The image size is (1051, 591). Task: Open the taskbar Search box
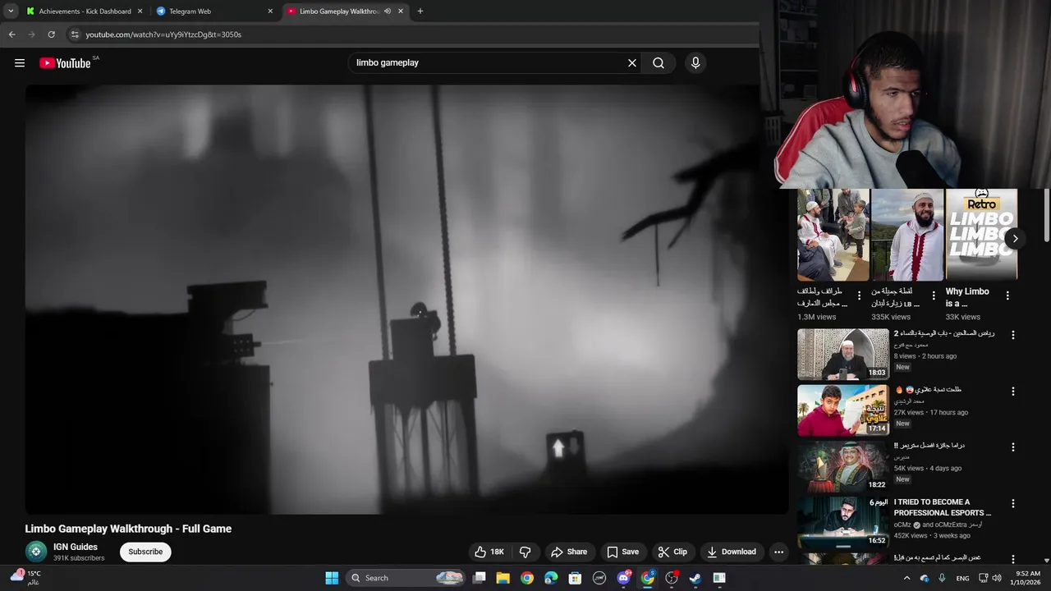pyautogui.click(x=406, y=578)
